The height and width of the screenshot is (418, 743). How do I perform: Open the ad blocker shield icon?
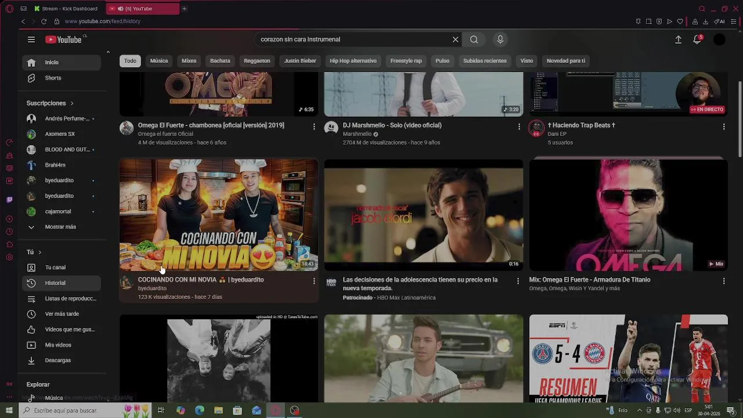pyautogui.click(x=659, y=21)
